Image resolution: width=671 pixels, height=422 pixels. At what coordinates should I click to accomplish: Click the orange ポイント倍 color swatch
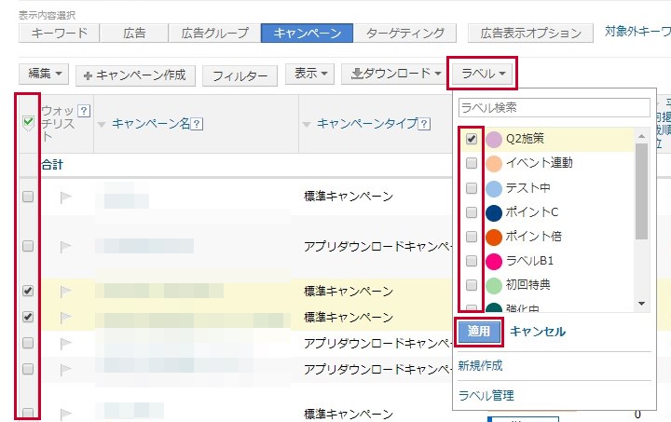point(494,237)
